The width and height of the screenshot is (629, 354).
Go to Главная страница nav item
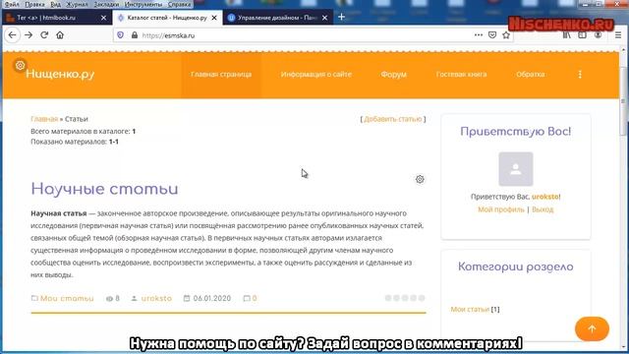pyautogui.click(x=221, y=75)
